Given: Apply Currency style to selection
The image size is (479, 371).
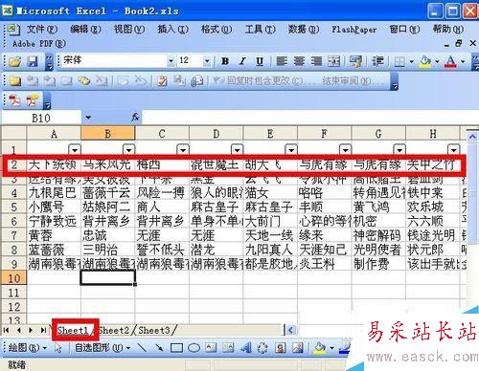Looking at the screenshot, I should (x=355, y=60).
